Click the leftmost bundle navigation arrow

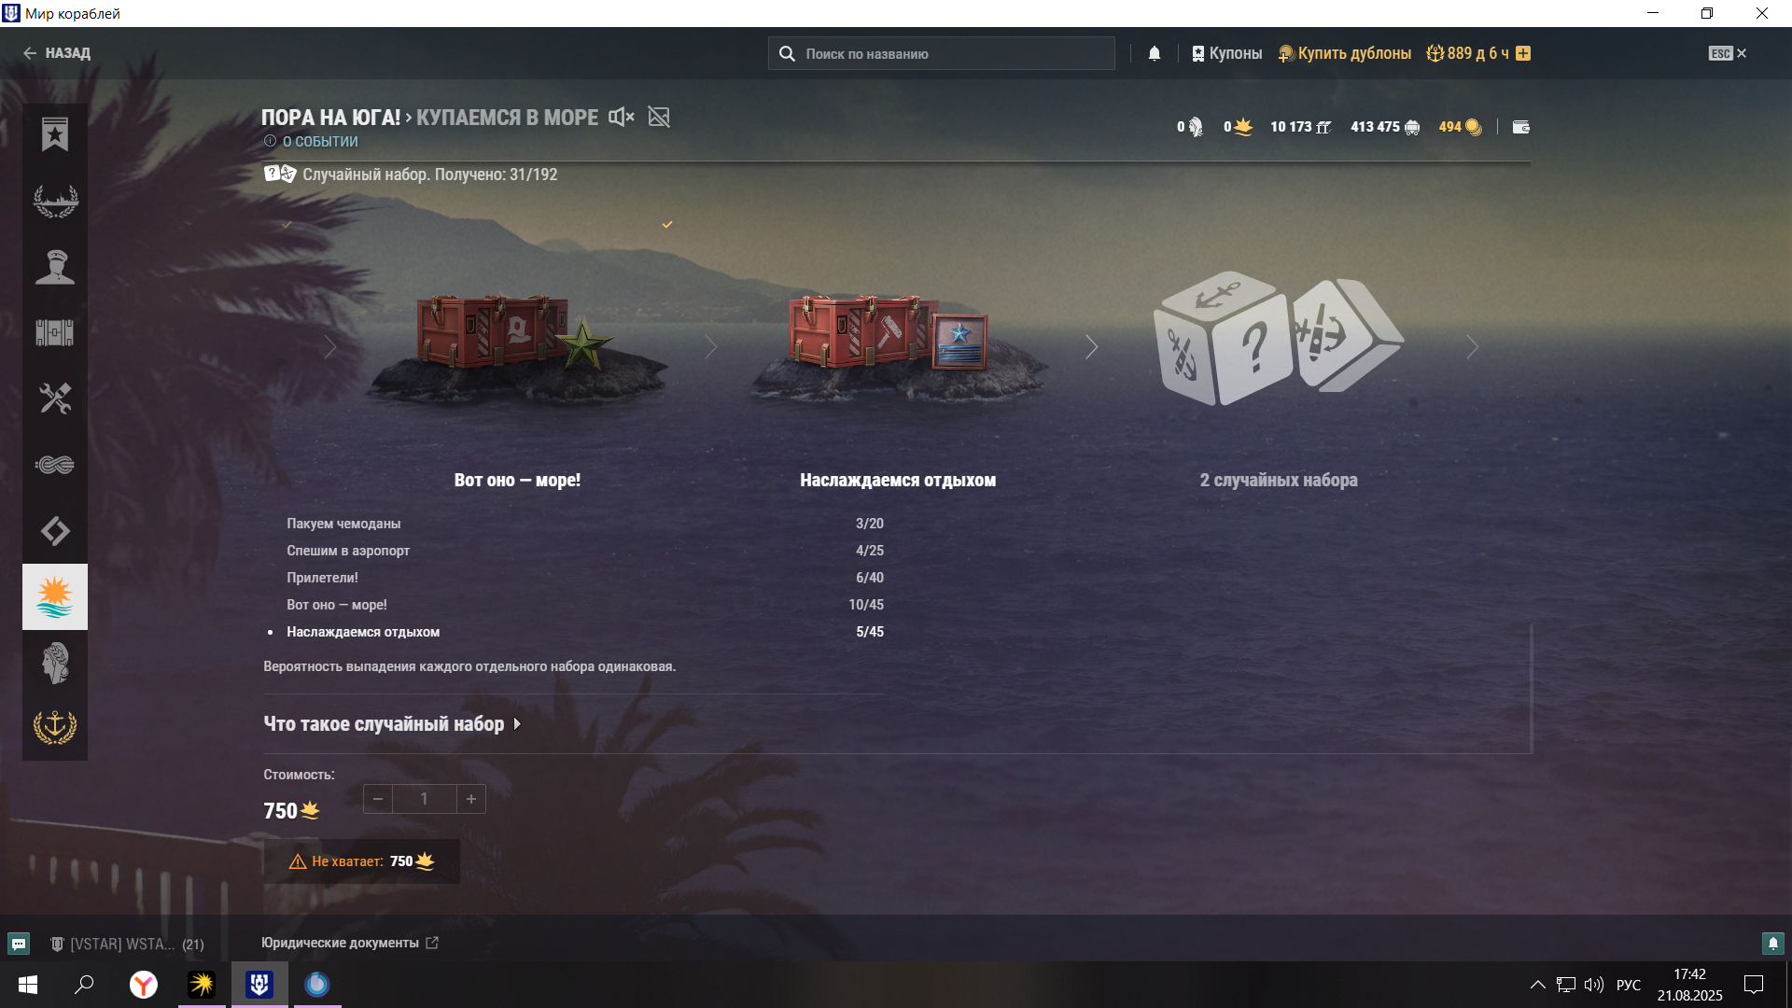[329, 347]
